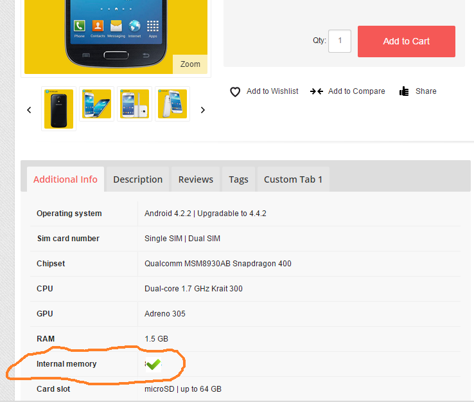
Task: Open the Tags tab
Action: click(x=238, y=179)
